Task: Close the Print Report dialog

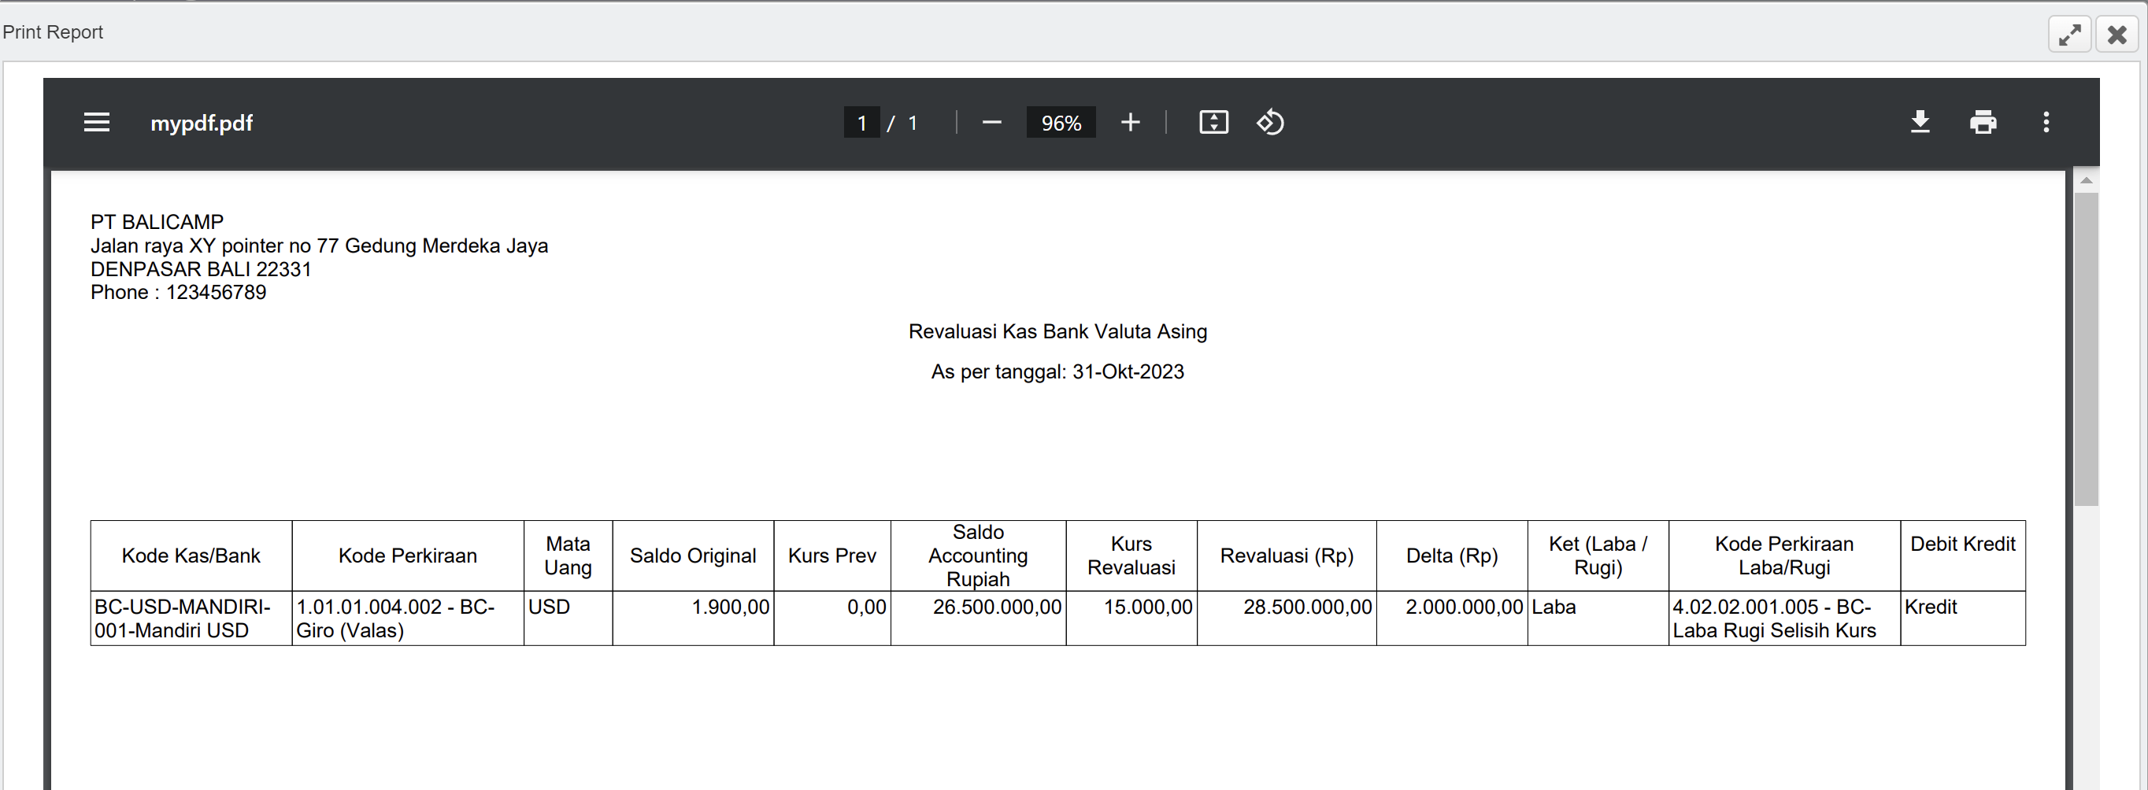Action: 2117,35
